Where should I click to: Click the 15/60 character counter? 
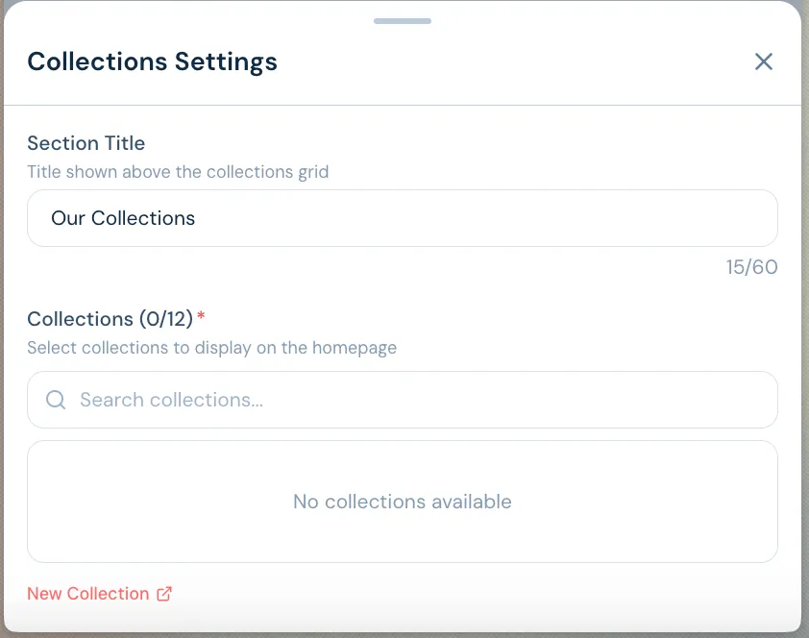click(x=751, y=267)
